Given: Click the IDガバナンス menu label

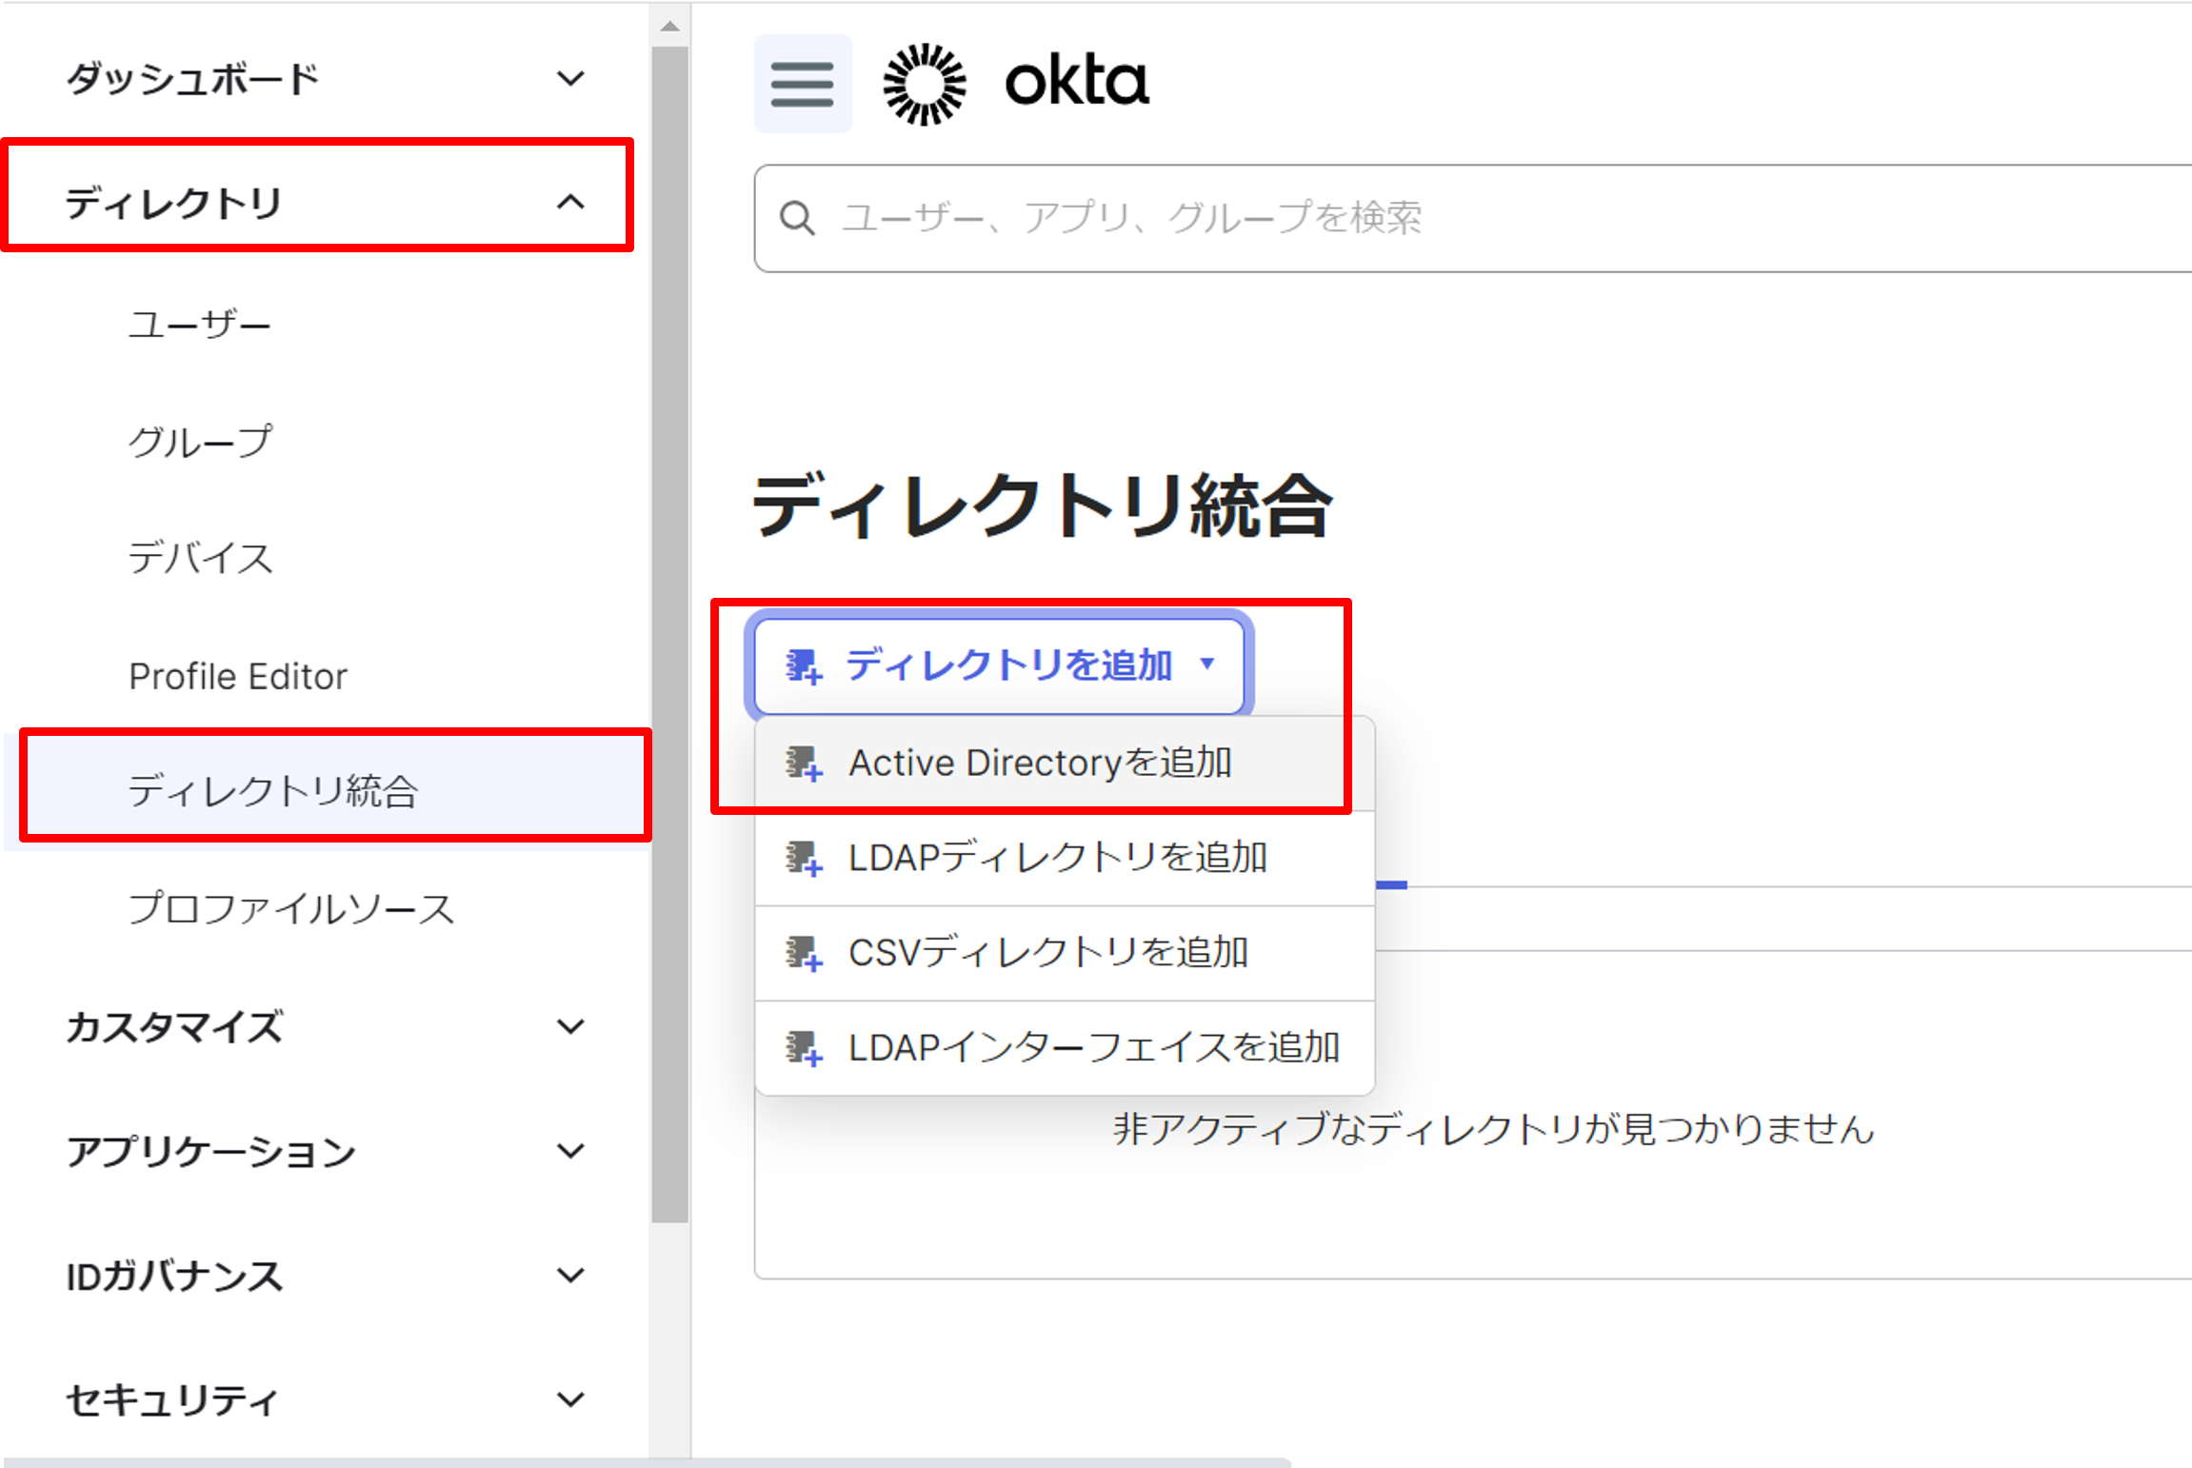Looking at the screenshot, I should point(174,1276).
